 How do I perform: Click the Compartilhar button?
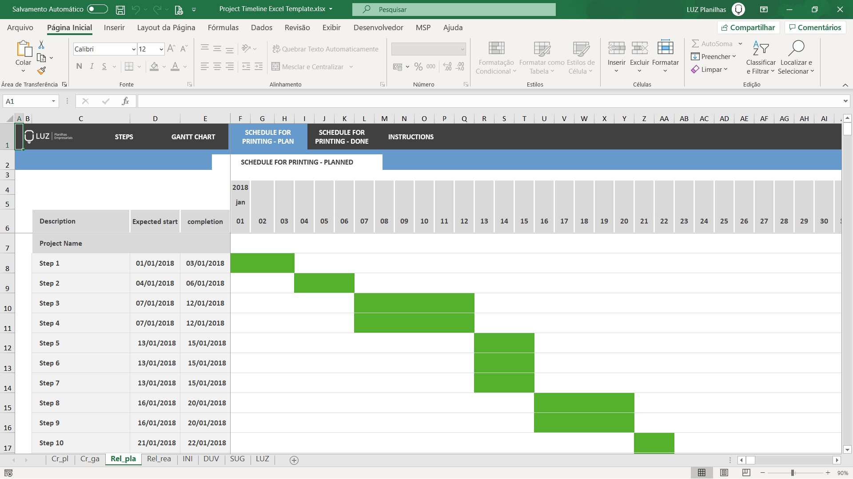point(748,27)
